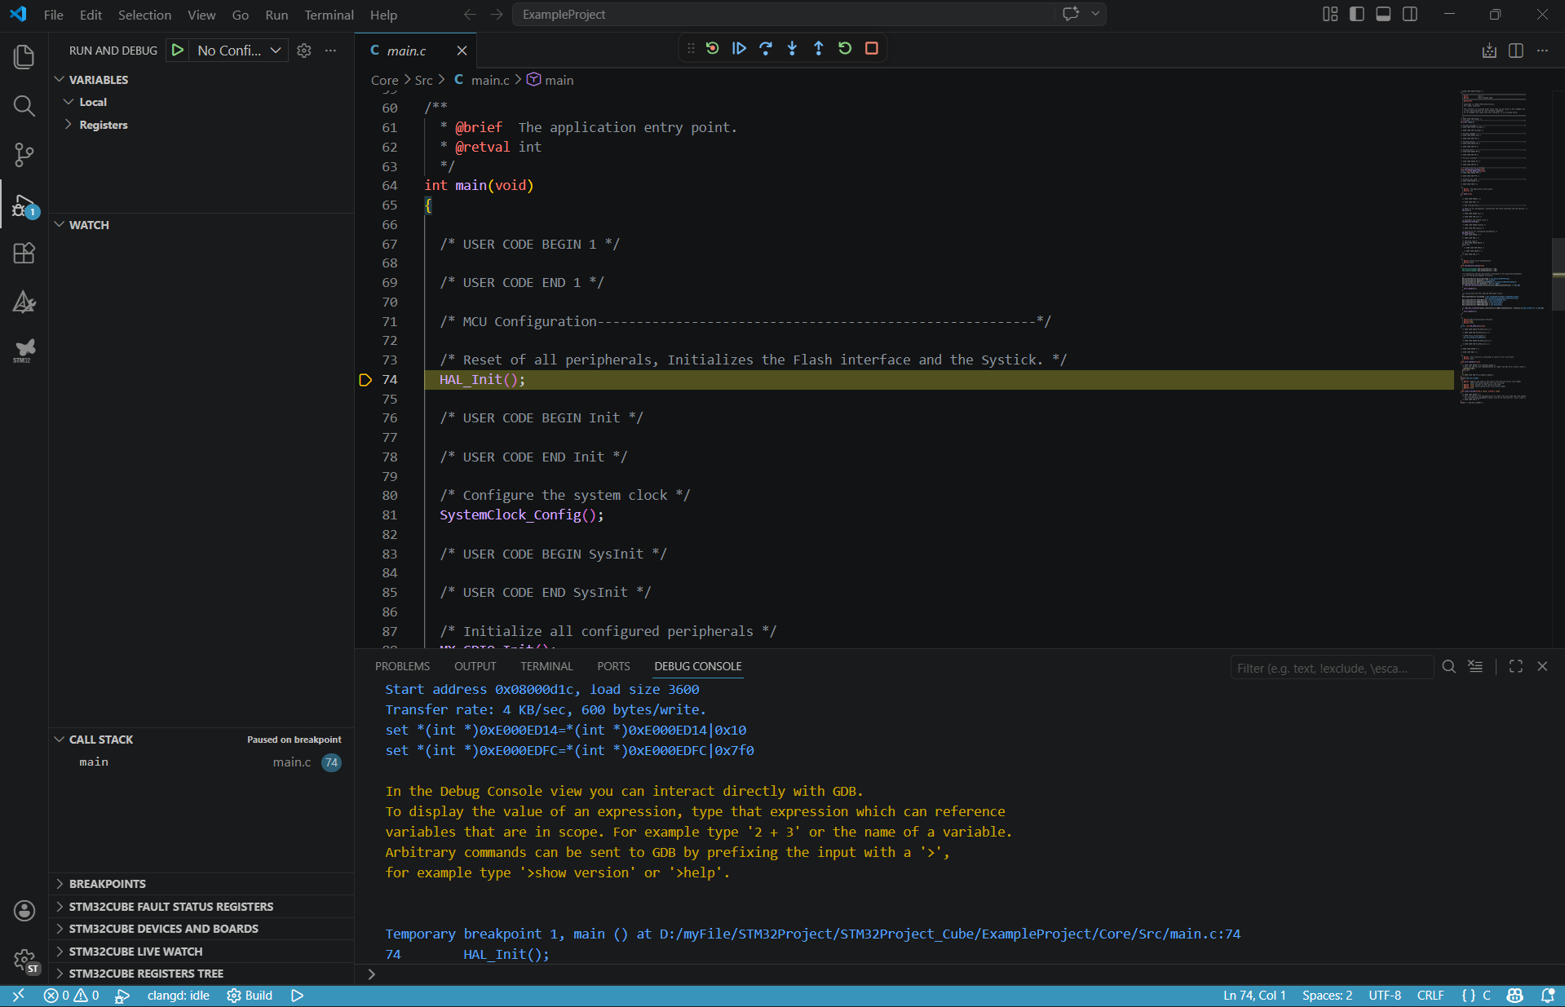Clear the debug console output
Image resolution: width=1565 pixels, height=1007 pixels.
click(x=1475, y=666)
